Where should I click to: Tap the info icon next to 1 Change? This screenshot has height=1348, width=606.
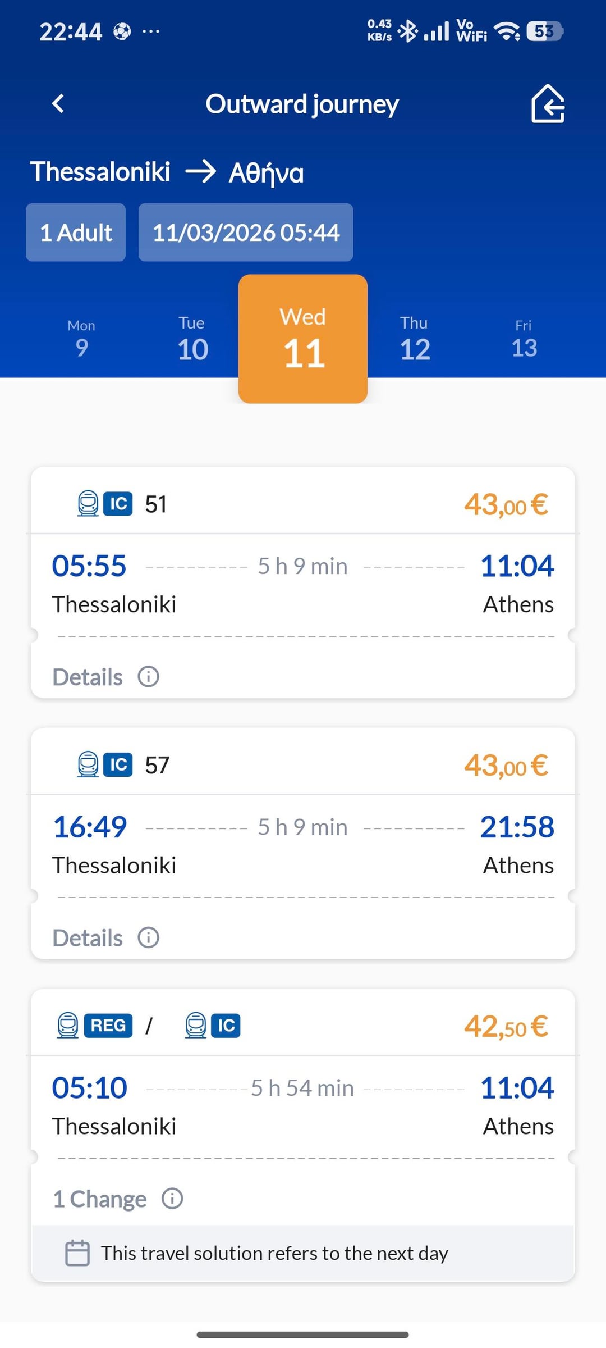click(172, 1198)
